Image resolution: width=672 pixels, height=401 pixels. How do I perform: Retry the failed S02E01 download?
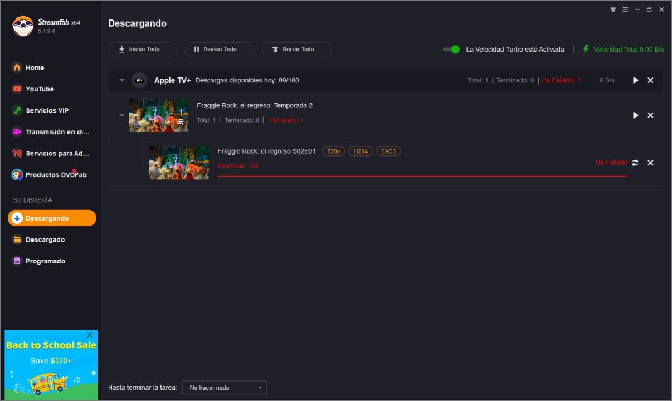pyautogui.click(x=635, y=163)
